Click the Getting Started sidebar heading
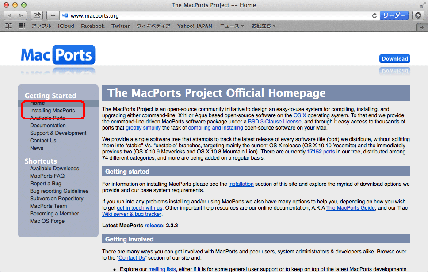This screenshot has width=428, height=272. tap(50, 96)
